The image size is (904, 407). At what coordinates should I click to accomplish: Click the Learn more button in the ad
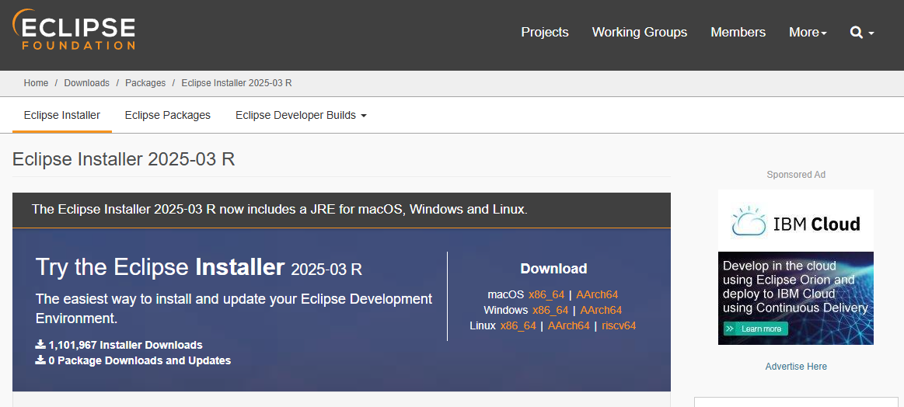[756, 329]
